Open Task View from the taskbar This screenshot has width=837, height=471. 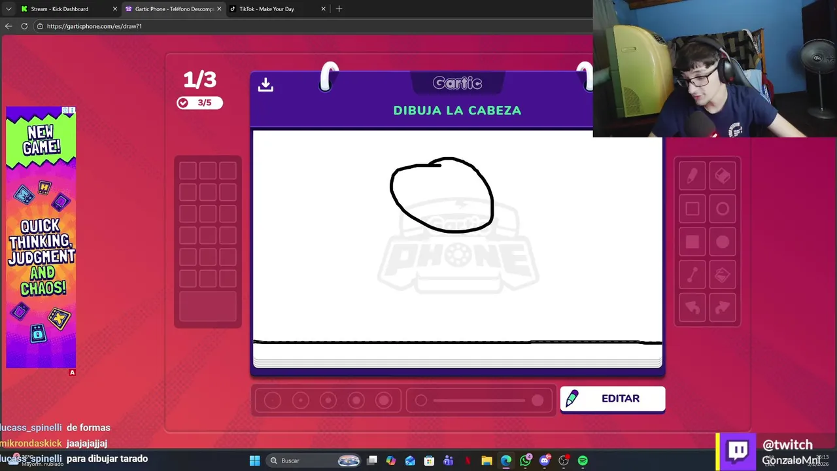coord(372,461)
